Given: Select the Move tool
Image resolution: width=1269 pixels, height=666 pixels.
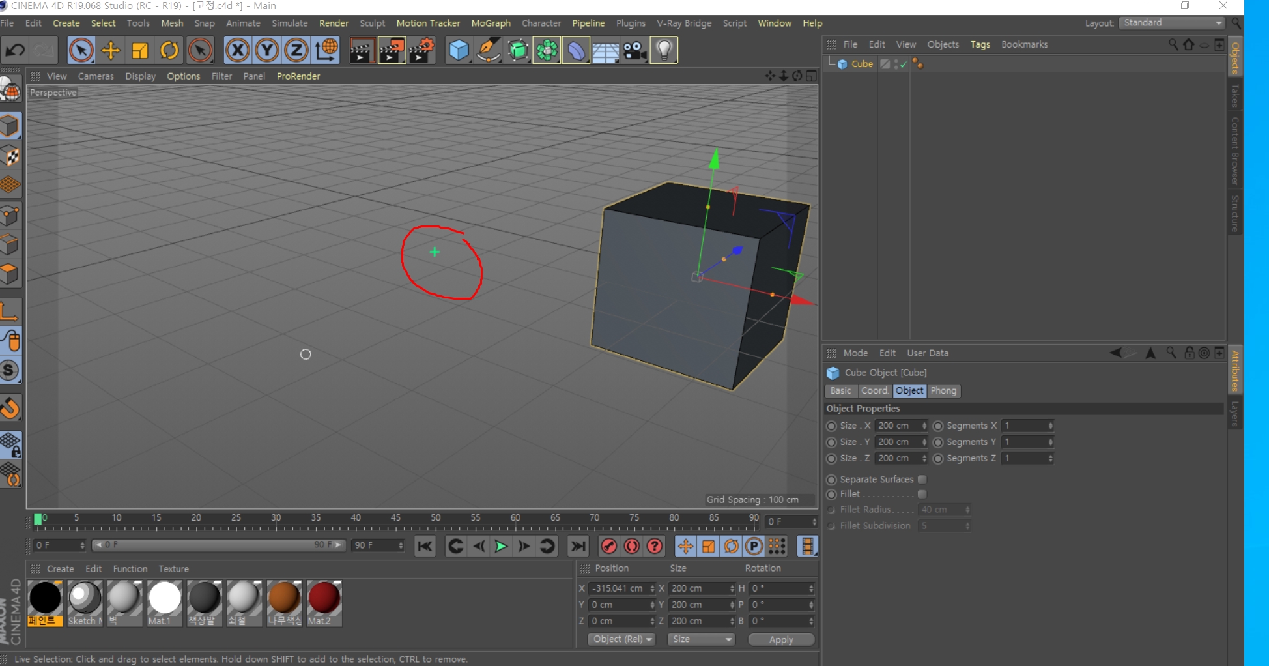Looking at the screenshot, I should pos(111,51).
